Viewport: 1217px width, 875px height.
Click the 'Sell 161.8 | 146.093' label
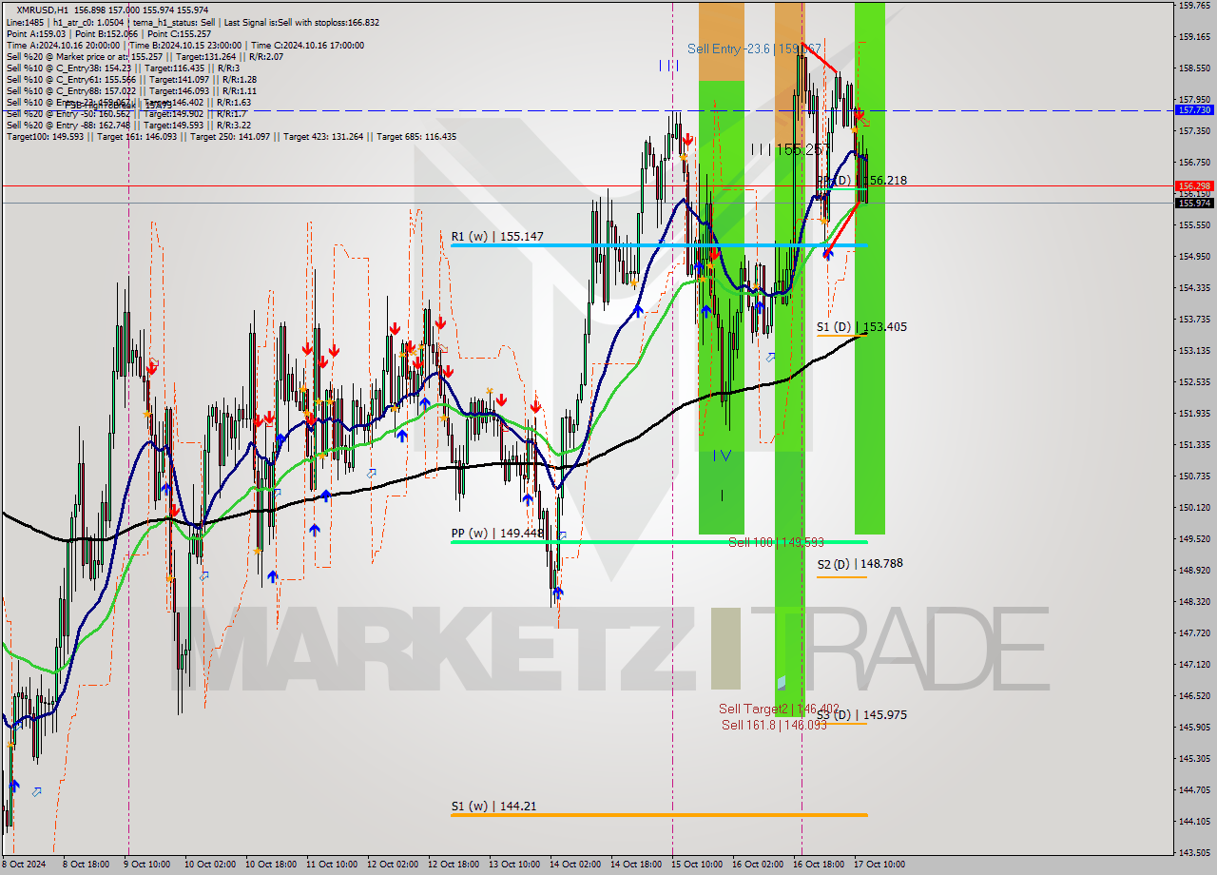tap(773, 725)
